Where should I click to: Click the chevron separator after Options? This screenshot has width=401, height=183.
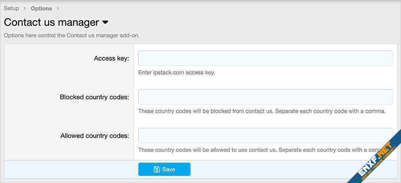pos(58,8)
